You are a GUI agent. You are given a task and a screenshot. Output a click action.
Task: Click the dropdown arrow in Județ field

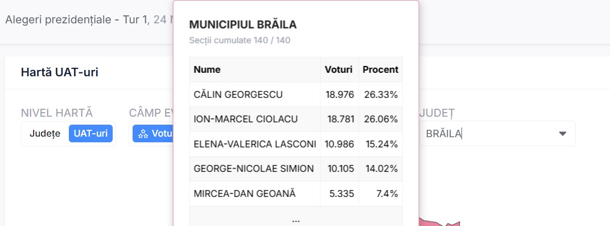[x=562, y=134]
